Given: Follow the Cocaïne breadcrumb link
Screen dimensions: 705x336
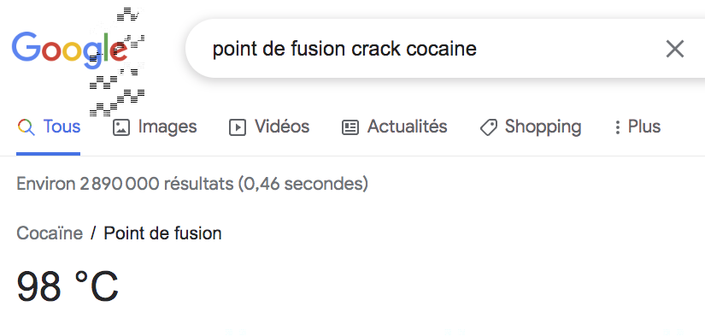Looking at the screenshot, I should 50,233.
